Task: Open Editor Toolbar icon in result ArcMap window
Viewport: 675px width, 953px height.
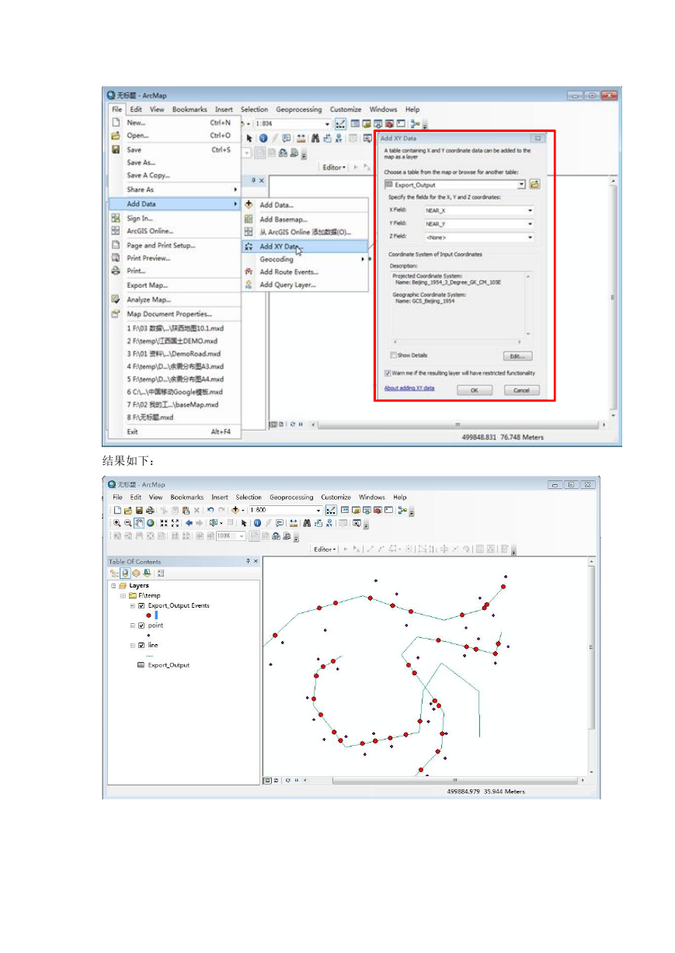Action: (x=331, y=510)
